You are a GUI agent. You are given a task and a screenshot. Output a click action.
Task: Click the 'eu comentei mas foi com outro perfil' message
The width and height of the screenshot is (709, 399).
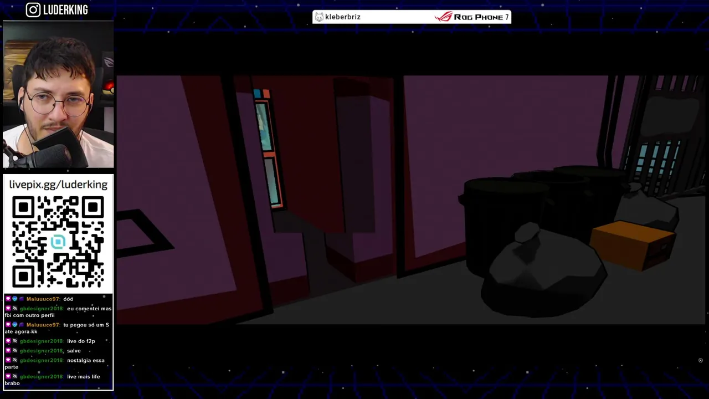click(x=58, y=312)
